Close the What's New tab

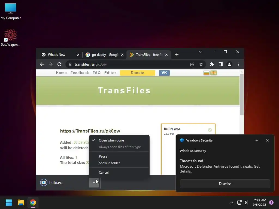78,55
